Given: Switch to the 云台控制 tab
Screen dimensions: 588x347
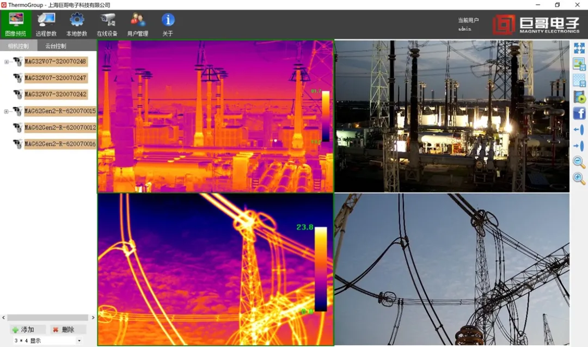Looking at the screenshot, I should [x=56, y=46].
